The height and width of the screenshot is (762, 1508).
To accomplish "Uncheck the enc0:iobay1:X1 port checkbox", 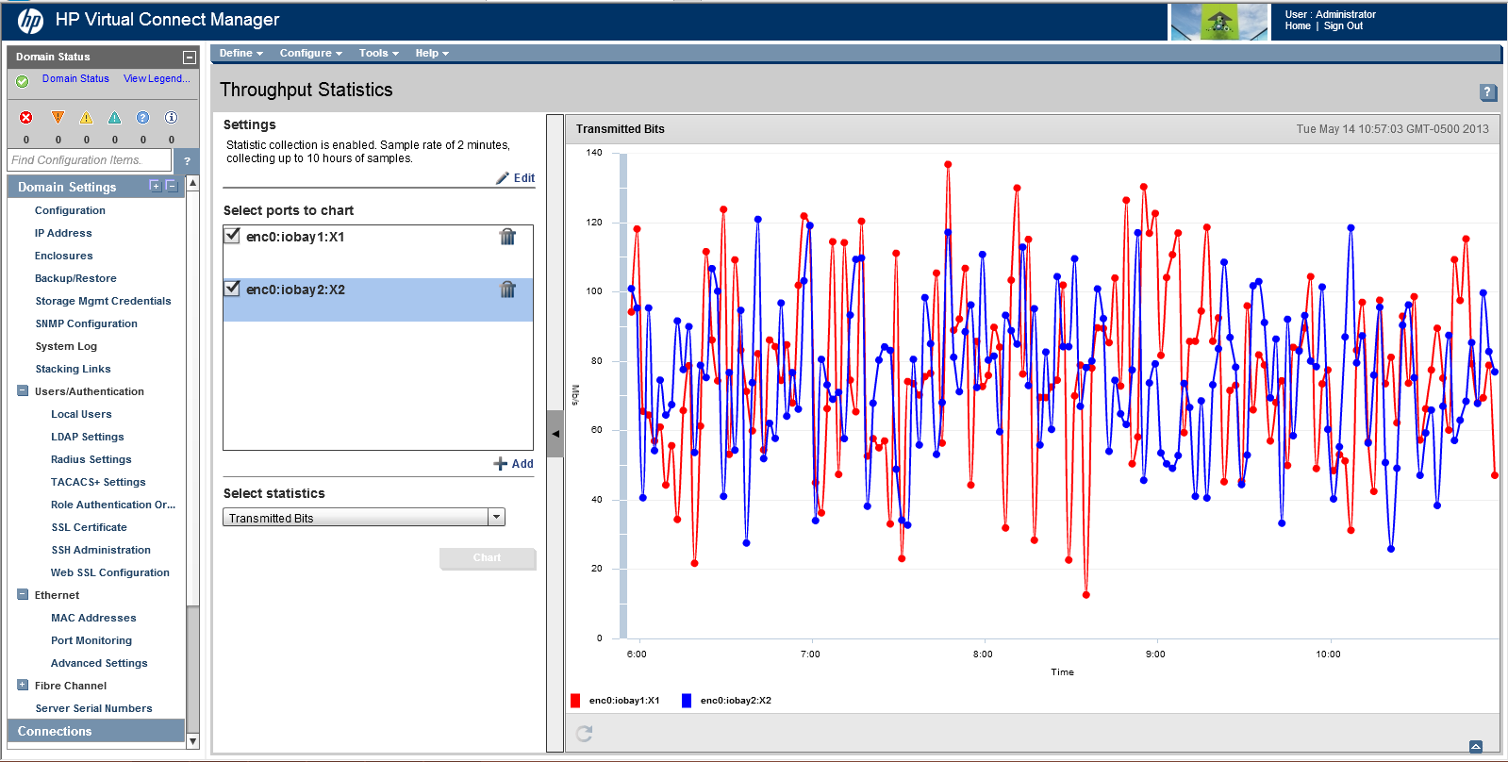I will (232, 236).
